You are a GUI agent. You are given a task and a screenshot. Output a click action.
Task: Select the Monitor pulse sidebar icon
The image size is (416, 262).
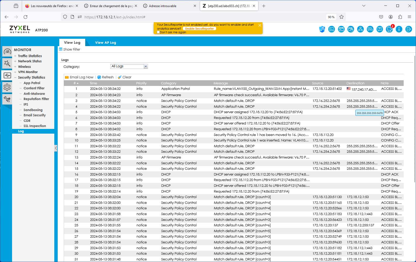[7, 75]
